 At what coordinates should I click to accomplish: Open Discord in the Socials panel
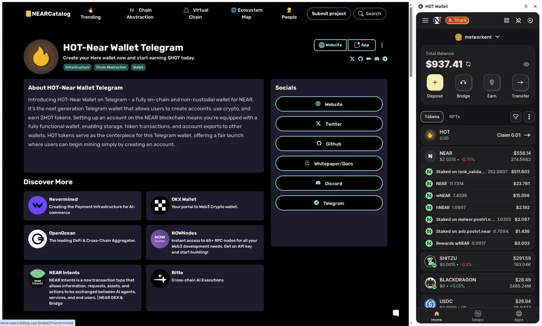[329, 184]
